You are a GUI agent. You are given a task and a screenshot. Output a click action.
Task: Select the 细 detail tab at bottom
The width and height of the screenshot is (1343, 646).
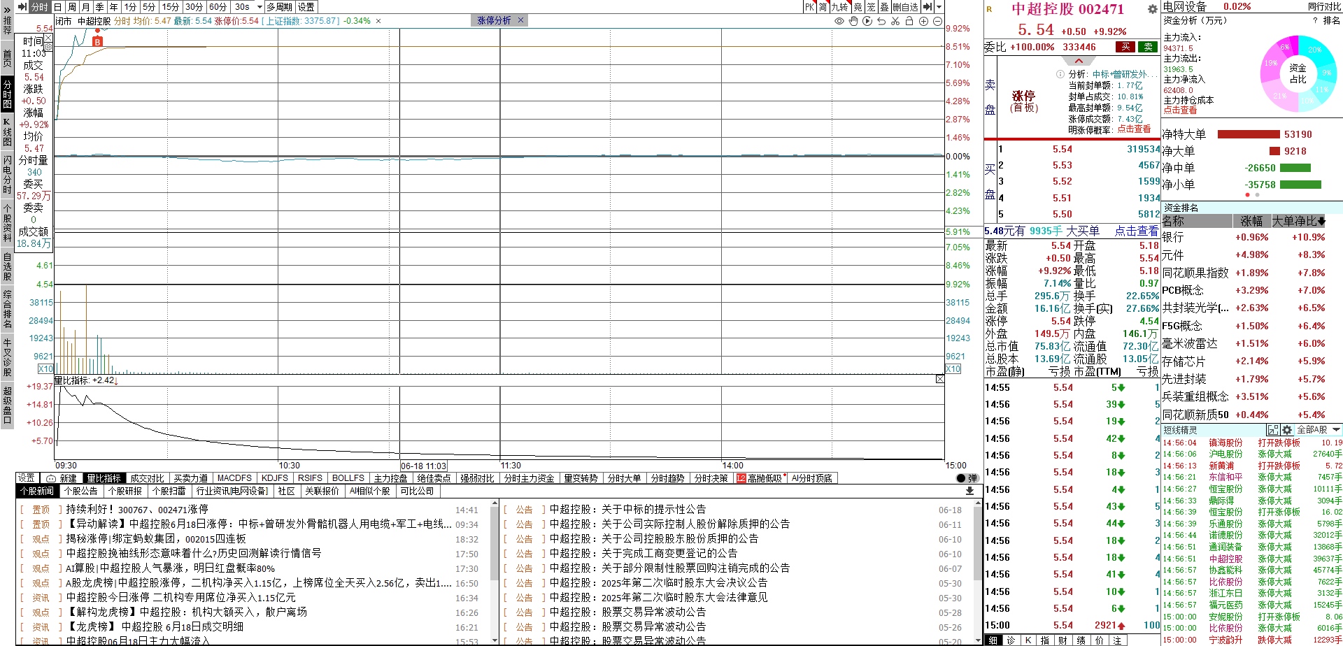pos(993,640)
